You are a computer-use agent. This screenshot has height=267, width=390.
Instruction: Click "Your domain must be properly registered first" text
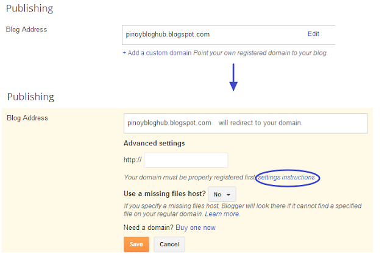[190, 178]
